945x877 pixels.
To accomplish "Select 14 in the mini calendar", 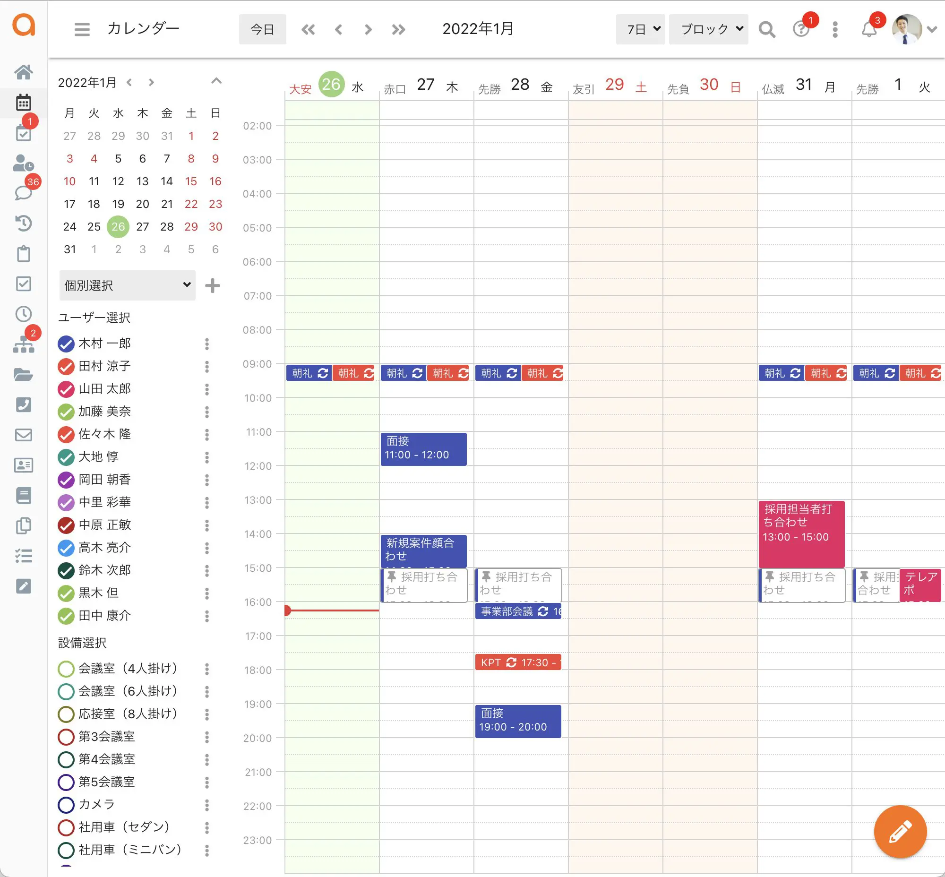I will point(167,181).
